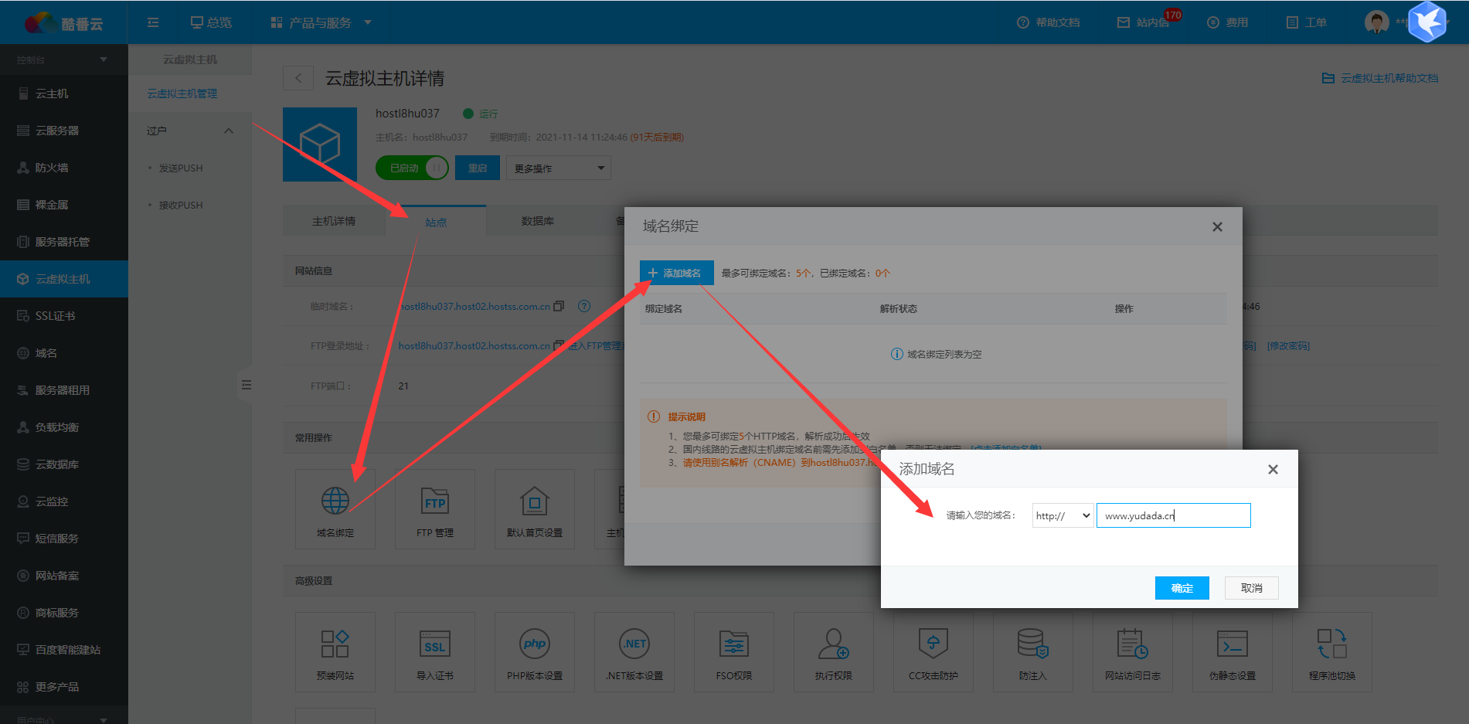The height and width of the screenshot is (724, 1469).
Task: Open 网站访问日志 icon
Action: [1132, 644]
